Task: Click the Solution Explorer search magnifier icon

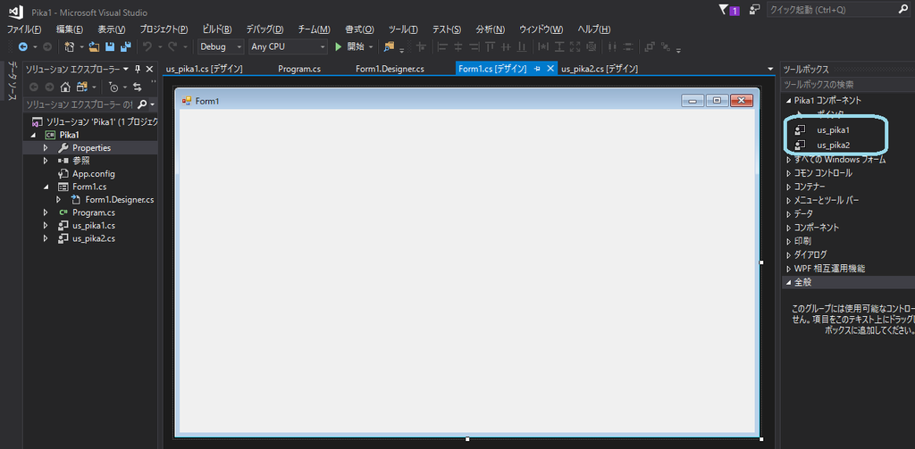Action: [x=142, y=104]
